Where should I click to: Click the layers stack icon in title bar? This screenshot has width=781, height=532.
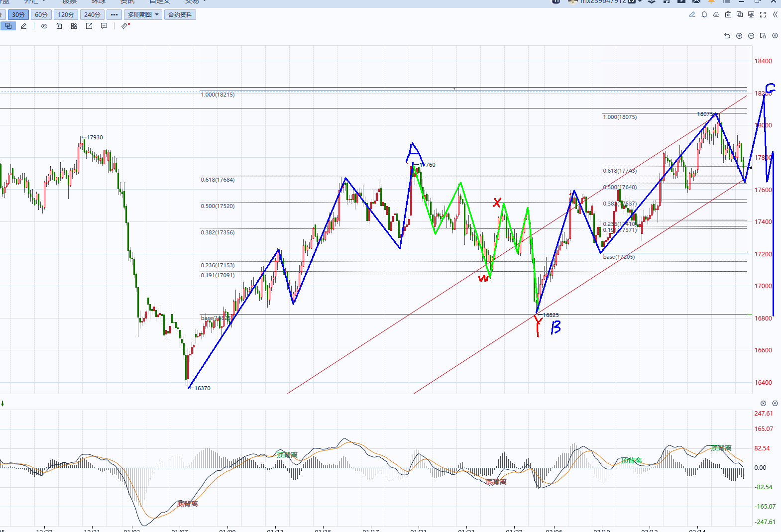coord(652,1)
